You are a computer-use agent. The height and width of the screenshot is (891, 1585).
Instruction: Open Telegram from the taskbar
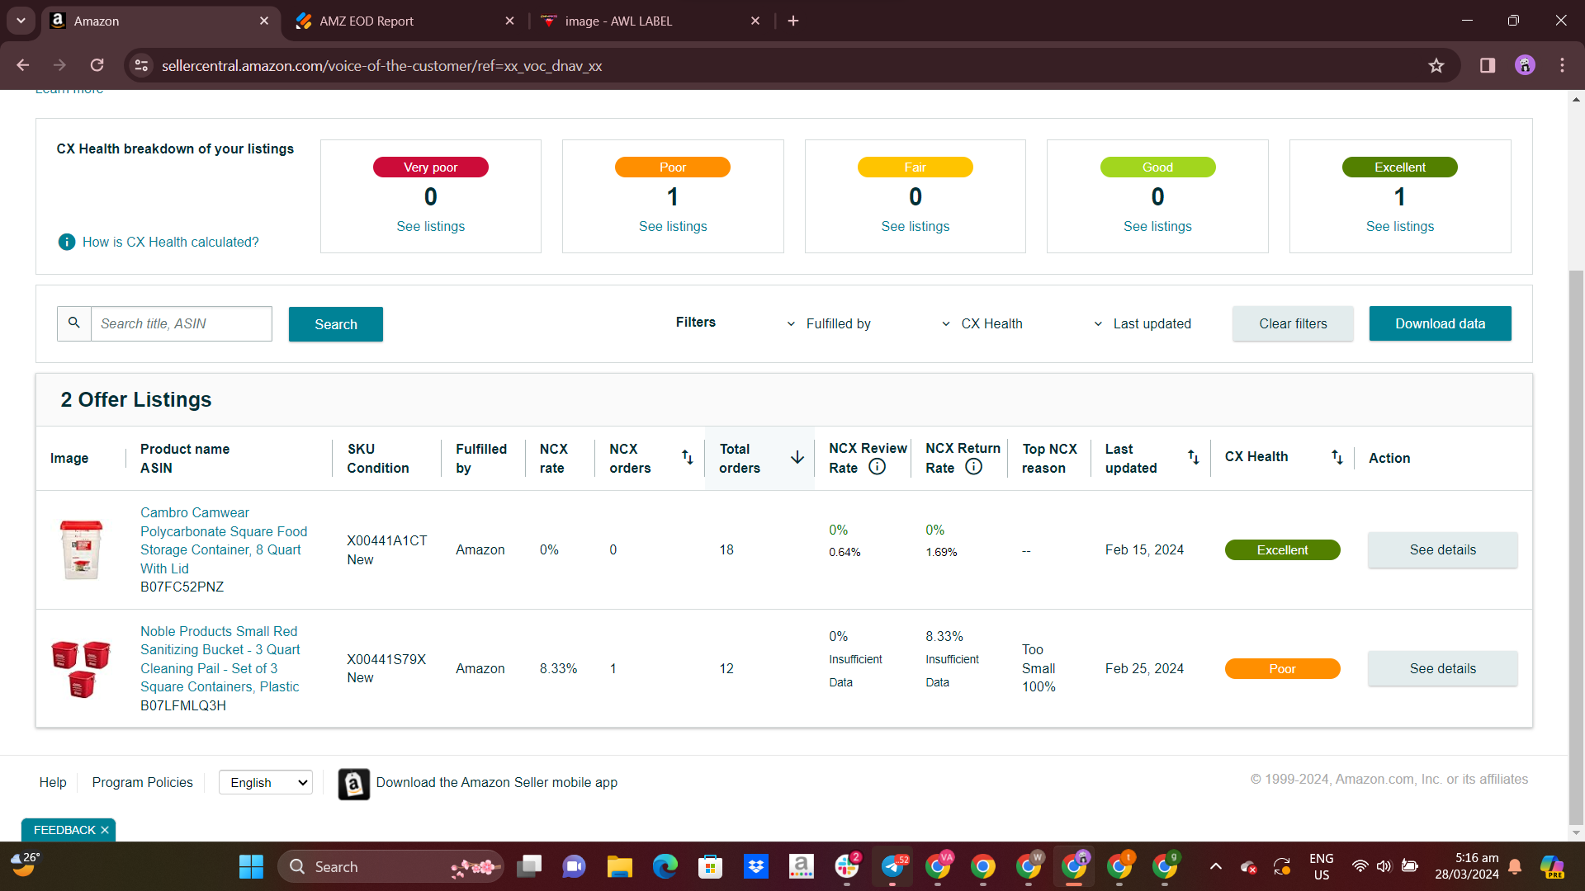click(892, 866)
